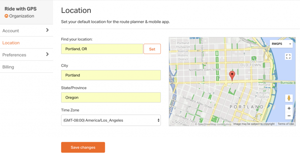Focus the State/Province input field
The image size is (300, 157).
coord(111,97)
